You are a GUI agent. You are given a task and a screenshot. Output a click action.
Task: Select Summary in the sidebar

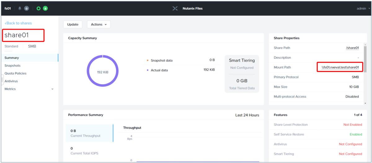click(x=29, y=58)
